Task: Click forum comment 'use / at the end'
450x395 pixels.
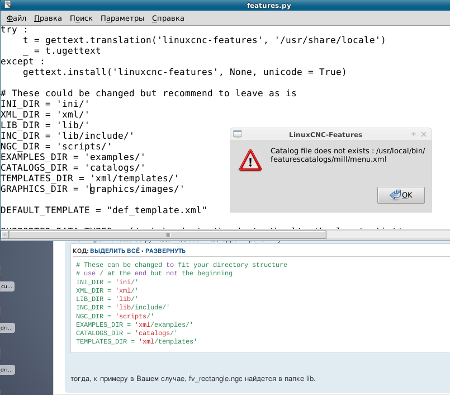Action: click(x=154, y=273)
